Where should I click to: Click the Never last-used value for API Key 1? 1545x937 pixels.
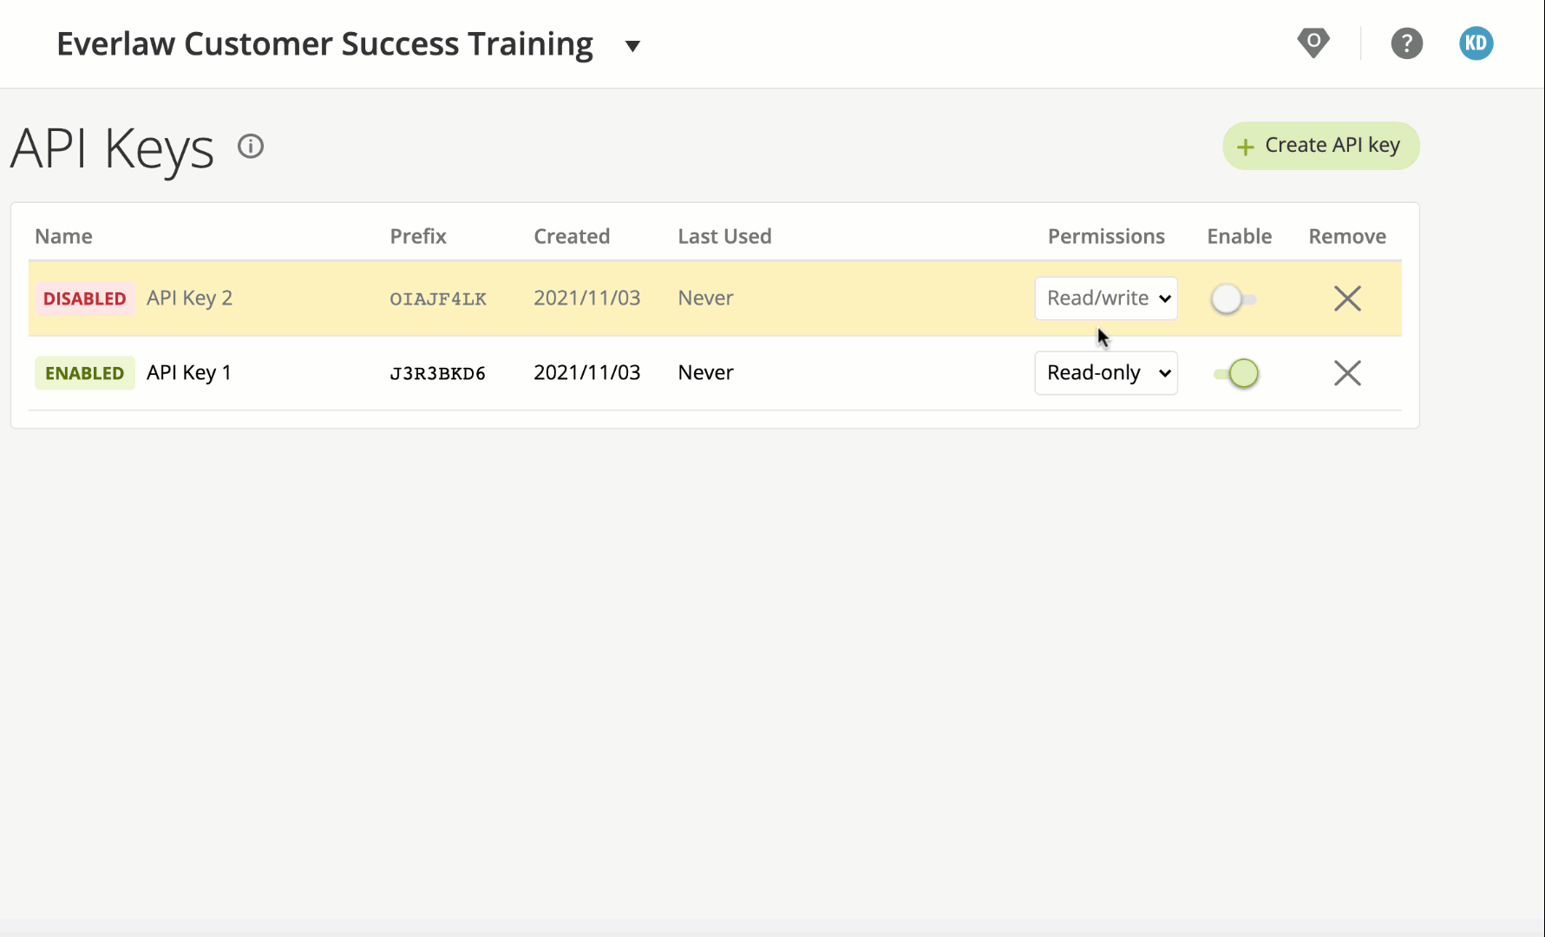pos(705,373)
